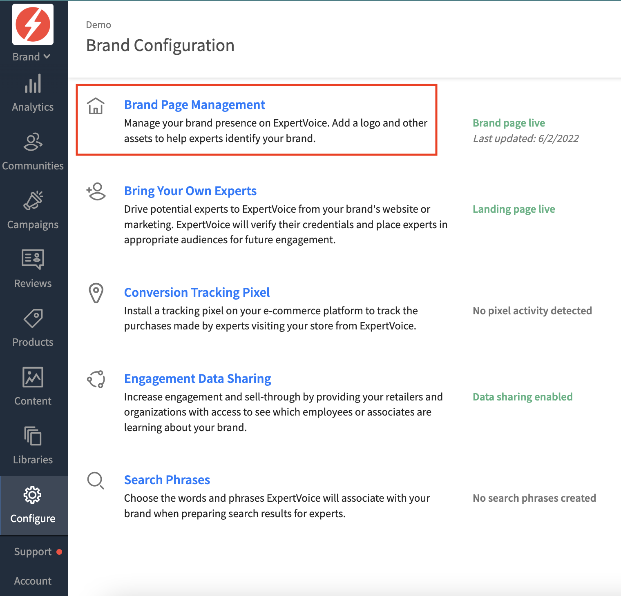Click the description starting 'Increase engagement and sell-through'
Screen dimensions: 621x596
pos(284,412)
